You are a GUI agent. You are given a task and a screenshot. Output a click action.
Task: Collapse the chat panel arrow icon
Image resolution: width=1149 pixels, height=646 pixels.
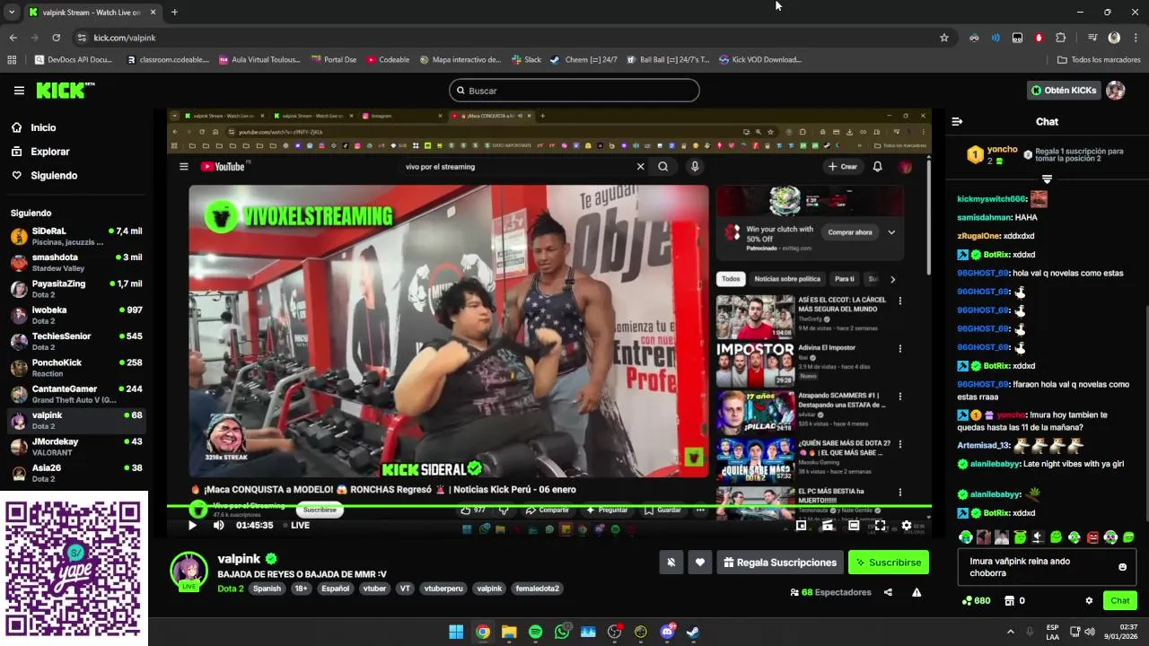point(957,121)
